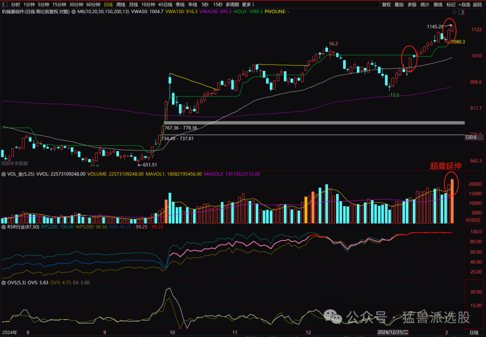Click the 767.36 - 778.36 gap label
This screenshot has width=486, height=337.
pyautogui.click(x=181, y=128)
